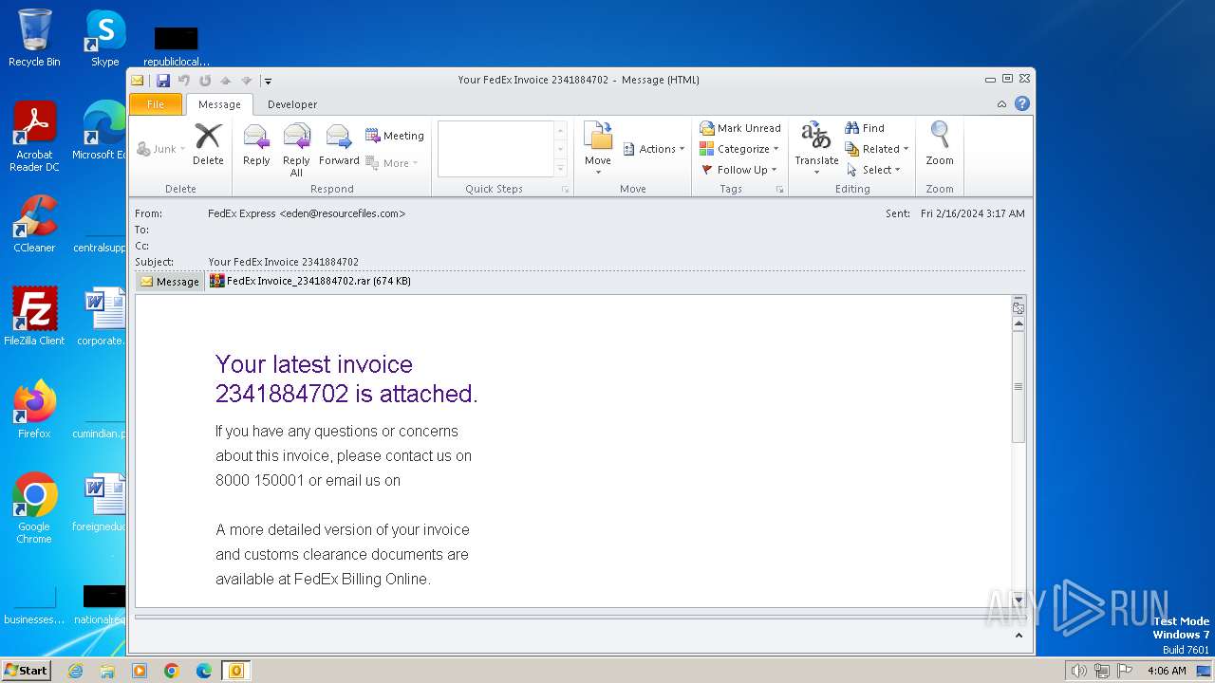This screenshot has height=683, width=1215.
Task: Click the message vertical scrollbar thumb
Action: click(1019, 386)
